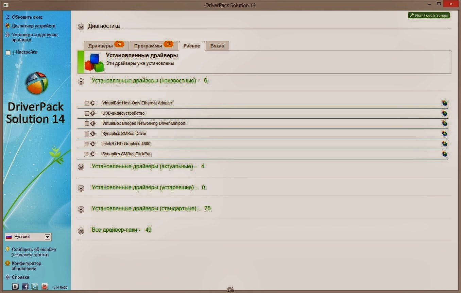Open the Facebook social icon

tap(25, 286)
